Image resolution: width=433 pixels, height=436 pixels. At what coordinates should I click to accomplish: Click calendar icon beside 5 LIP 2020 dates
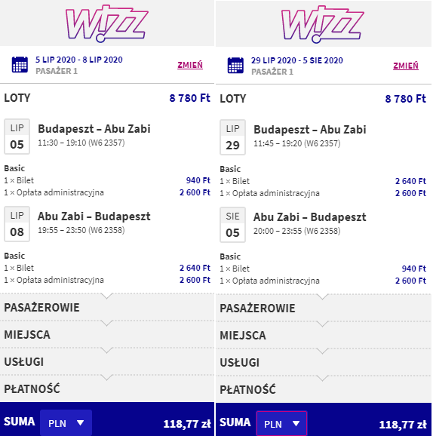click(x=20, y=65)
